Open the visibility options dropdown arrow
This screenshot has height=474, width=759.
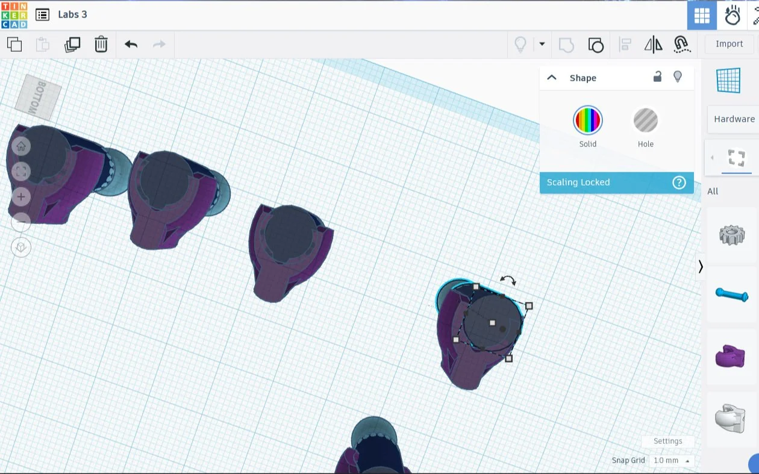click(542, 44)
